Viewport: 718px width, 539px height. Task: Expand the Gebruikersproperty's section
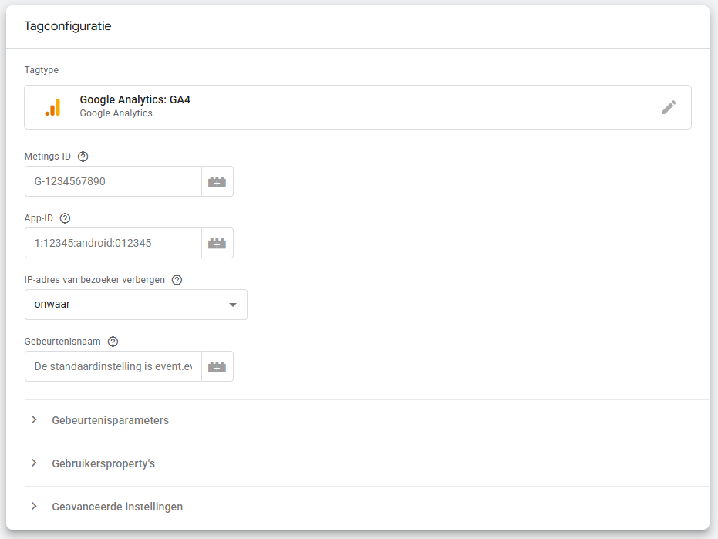point(103,463)
